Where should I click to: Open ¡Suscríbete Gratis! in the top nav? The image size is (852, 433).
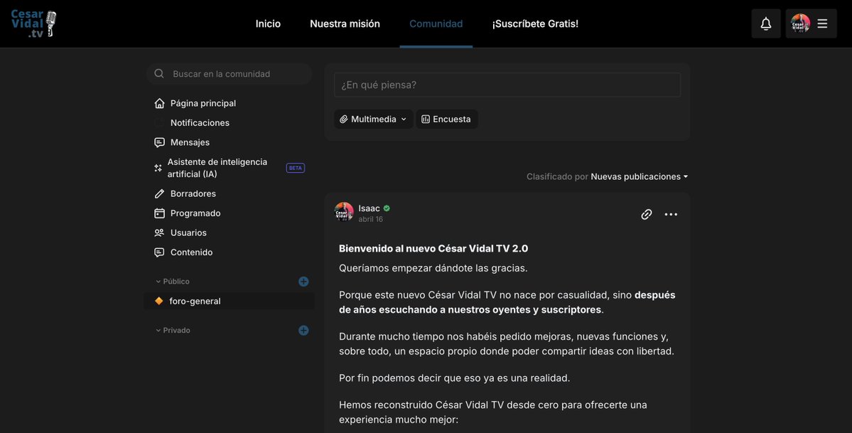(x=535, y=24)
